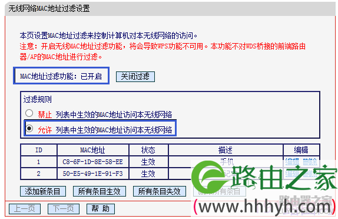The width and height of the screenshot is (338, 219).
Task: Click the MAC地址 column header
Action: pos(92,150)
